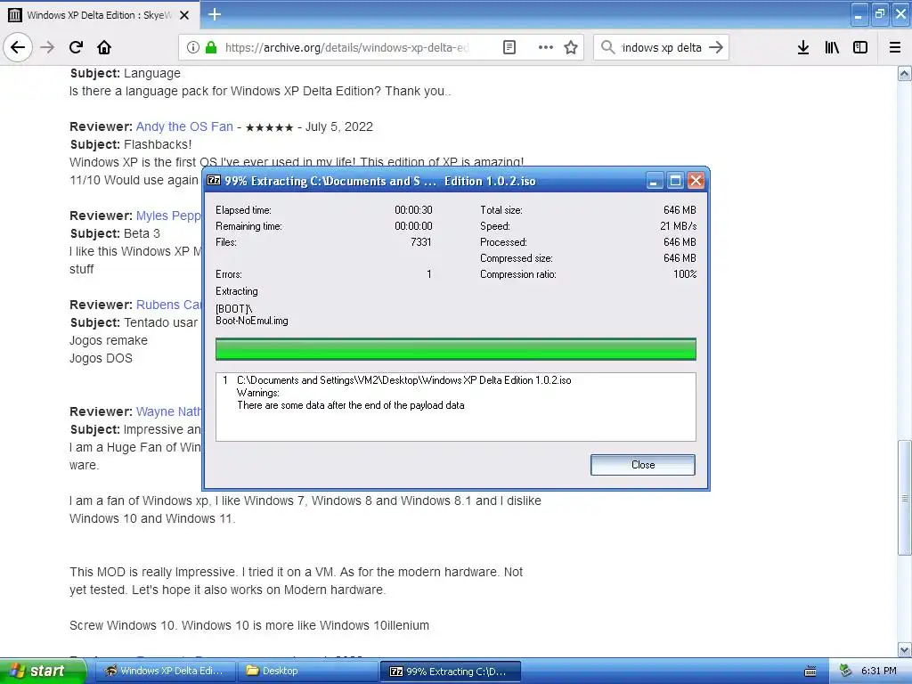Open the browser home page
Screen dimensions: 912x684
[x=104, y=47]
